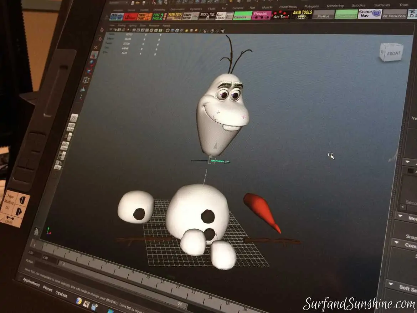Switch to the Toon shelf tab
This screenshot has height=313, width=417.
tap(404, 5)
